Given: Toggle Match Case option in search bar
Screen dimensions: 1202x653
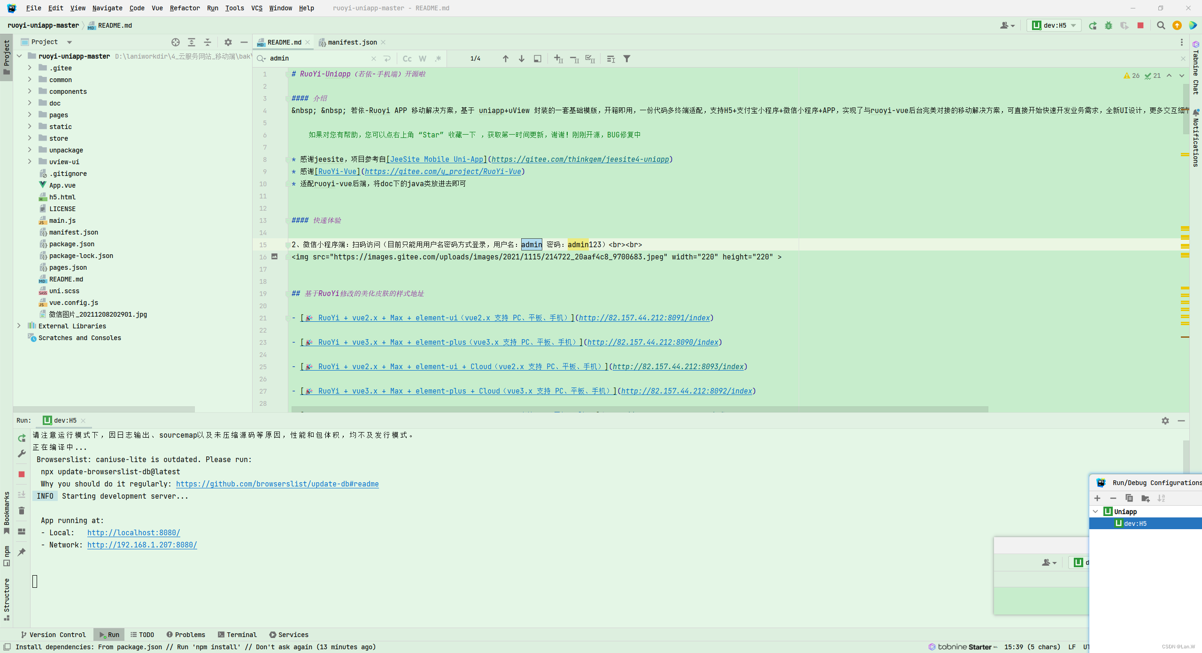Looking at the screenshot, I should (407, 59).
